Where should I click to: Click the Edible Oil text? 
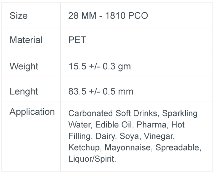(113, 125)
